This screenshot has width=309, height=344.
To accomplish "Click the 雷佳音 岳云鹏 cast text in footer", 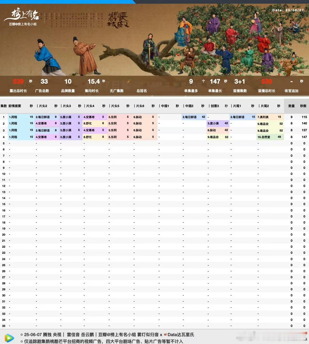I will pos(80,335).
